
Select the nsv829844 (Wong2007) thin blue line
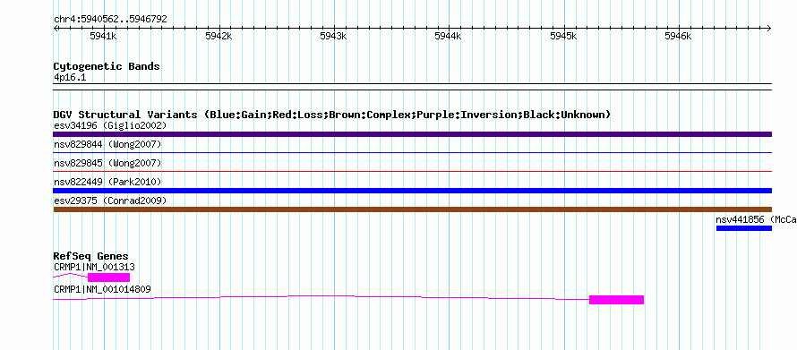coord(412,152)
